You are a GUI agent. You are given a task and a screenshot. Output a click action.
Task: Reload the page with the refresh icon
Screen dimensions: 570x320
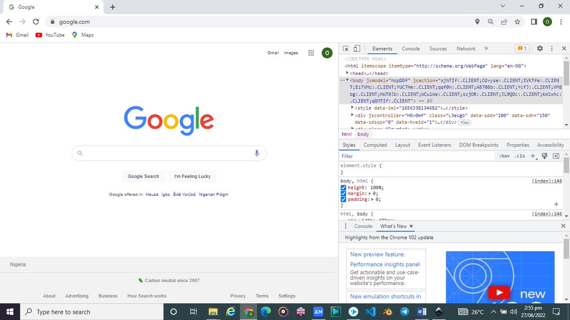click(x=36, y=22)
